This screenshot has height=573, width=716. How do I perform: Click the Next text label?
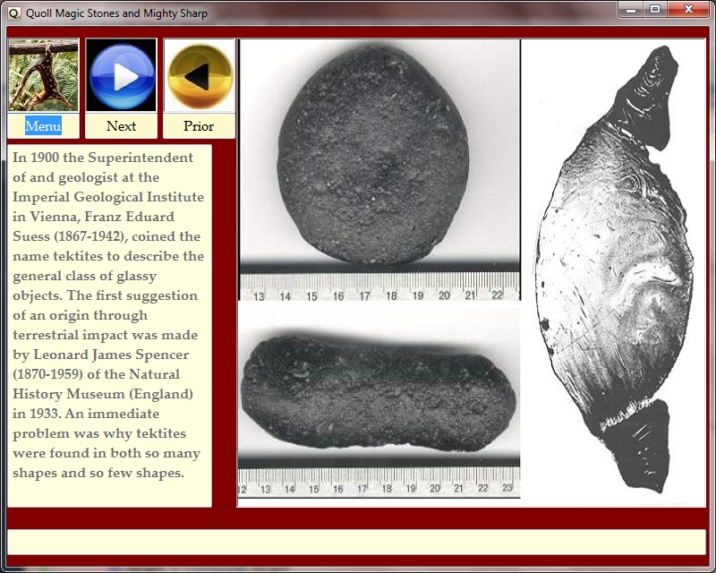tap(121, 126)
